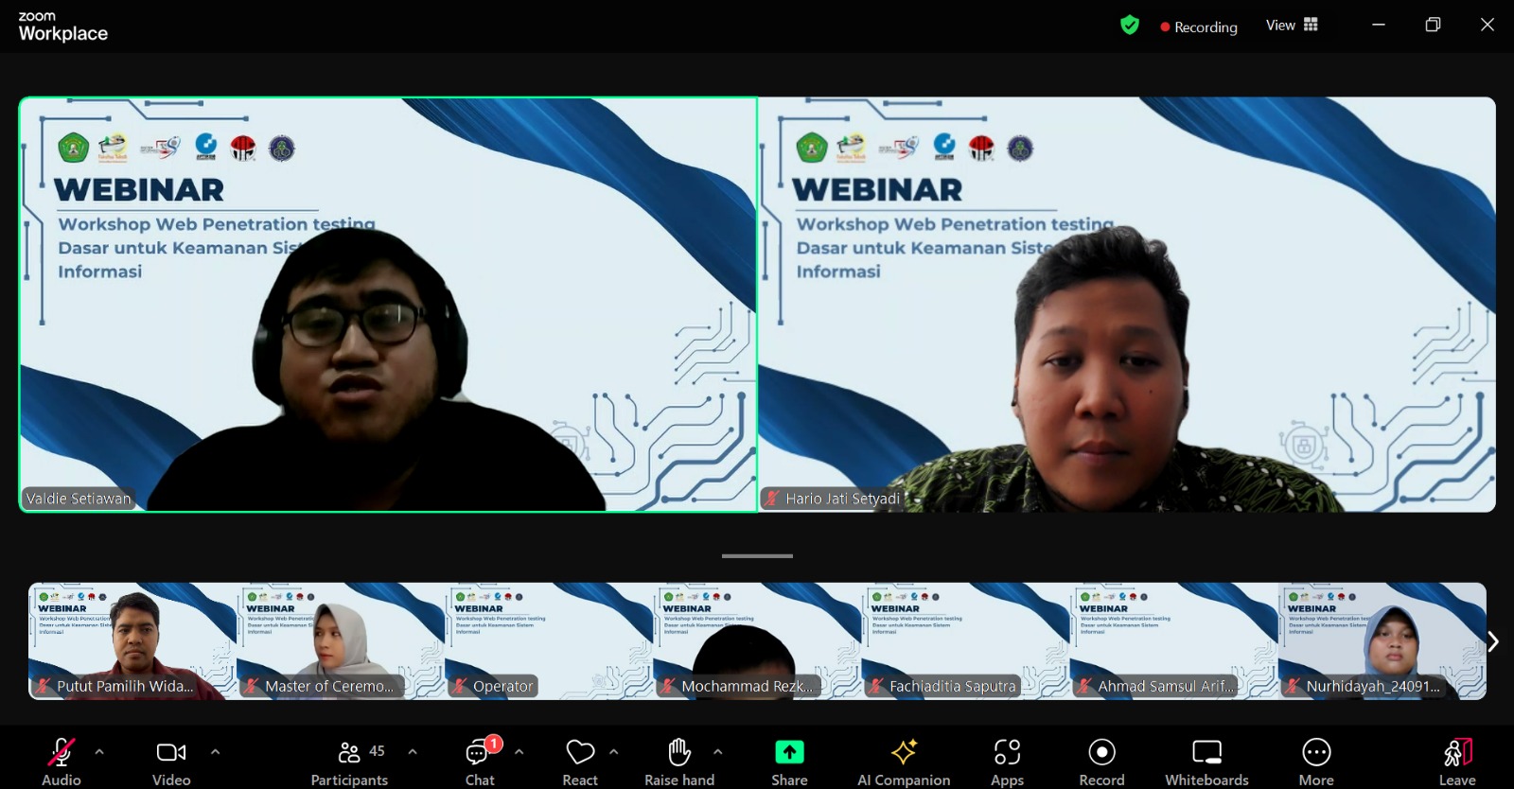Expand reactions caret next to React

point(613,752)
